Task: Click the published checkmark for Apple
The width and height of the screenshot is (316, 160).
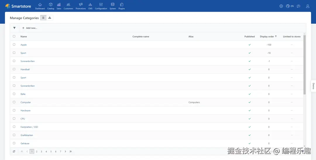Action: [250, 45]
